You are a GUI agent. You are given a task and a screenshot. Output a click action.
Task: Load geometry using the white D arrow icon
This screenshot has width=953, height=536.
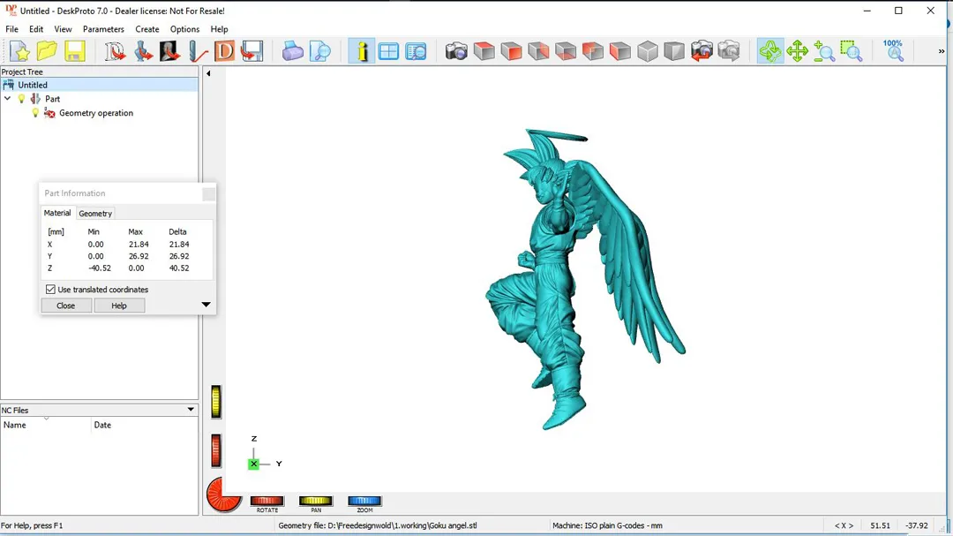pyautogui.click(x=114, y=51)
